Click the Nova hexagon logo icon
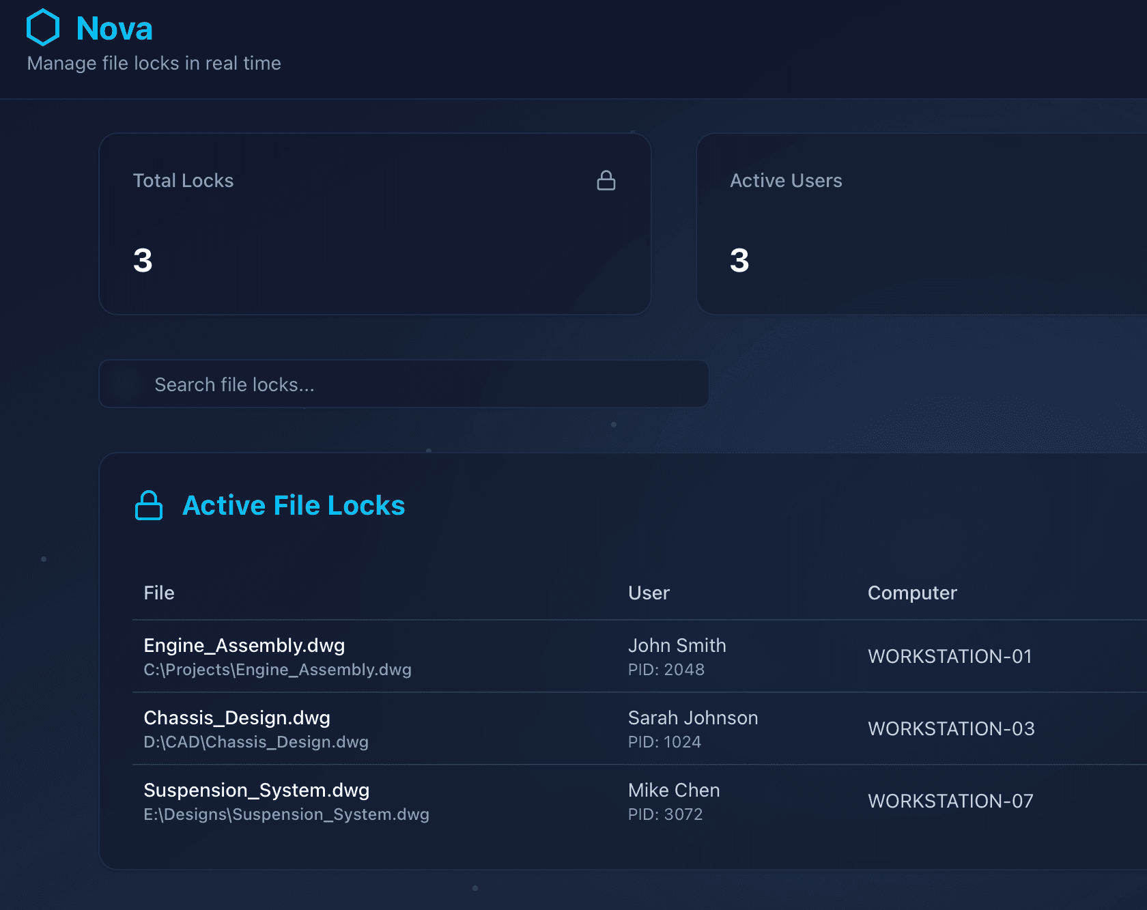The image size is (1147, 910). pyautogui.click(x=42, y=28)
